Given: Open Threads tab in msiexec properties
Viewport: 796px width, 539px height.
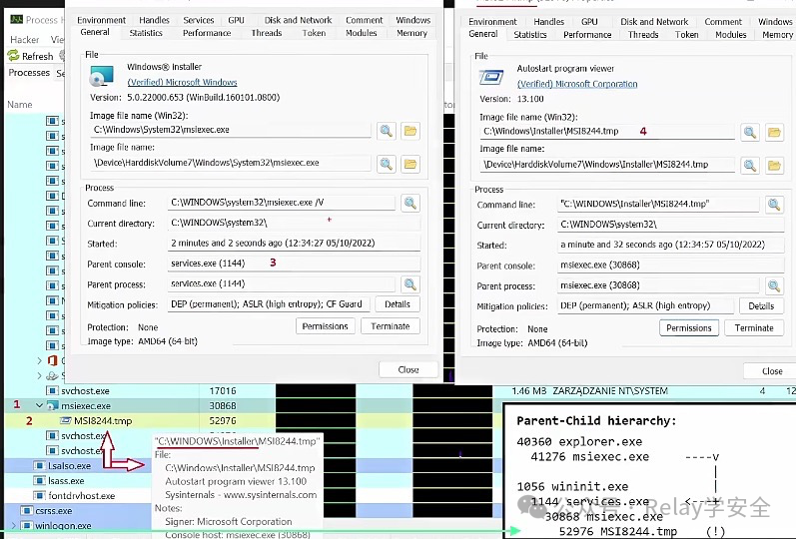Looking at the screenshot, I should point(267,33).
